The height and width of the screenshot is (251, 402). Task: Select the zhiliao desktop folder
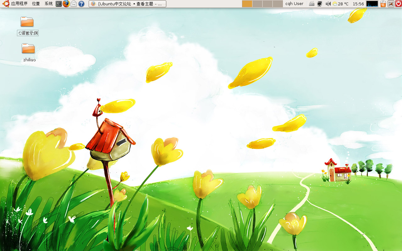(28, 48)
